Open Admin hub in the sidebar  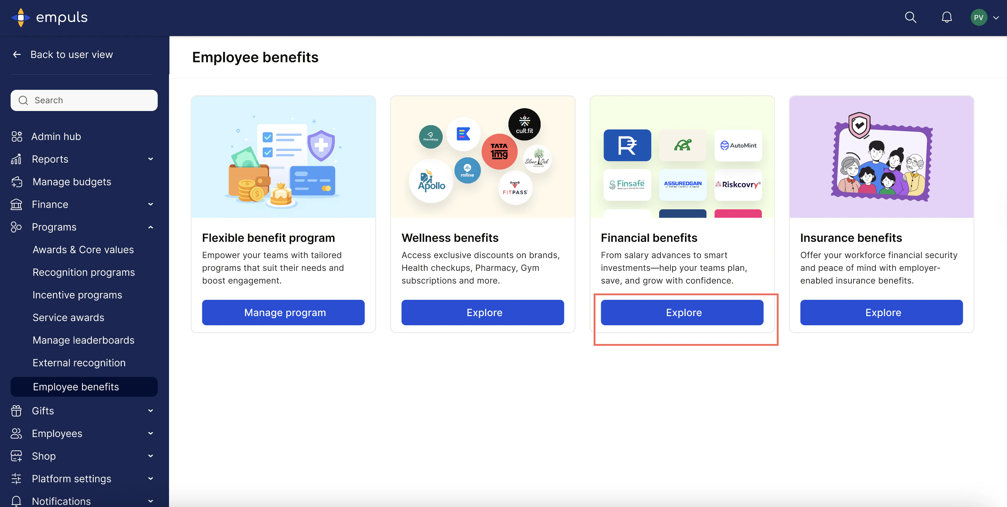[x=56, y=136]
